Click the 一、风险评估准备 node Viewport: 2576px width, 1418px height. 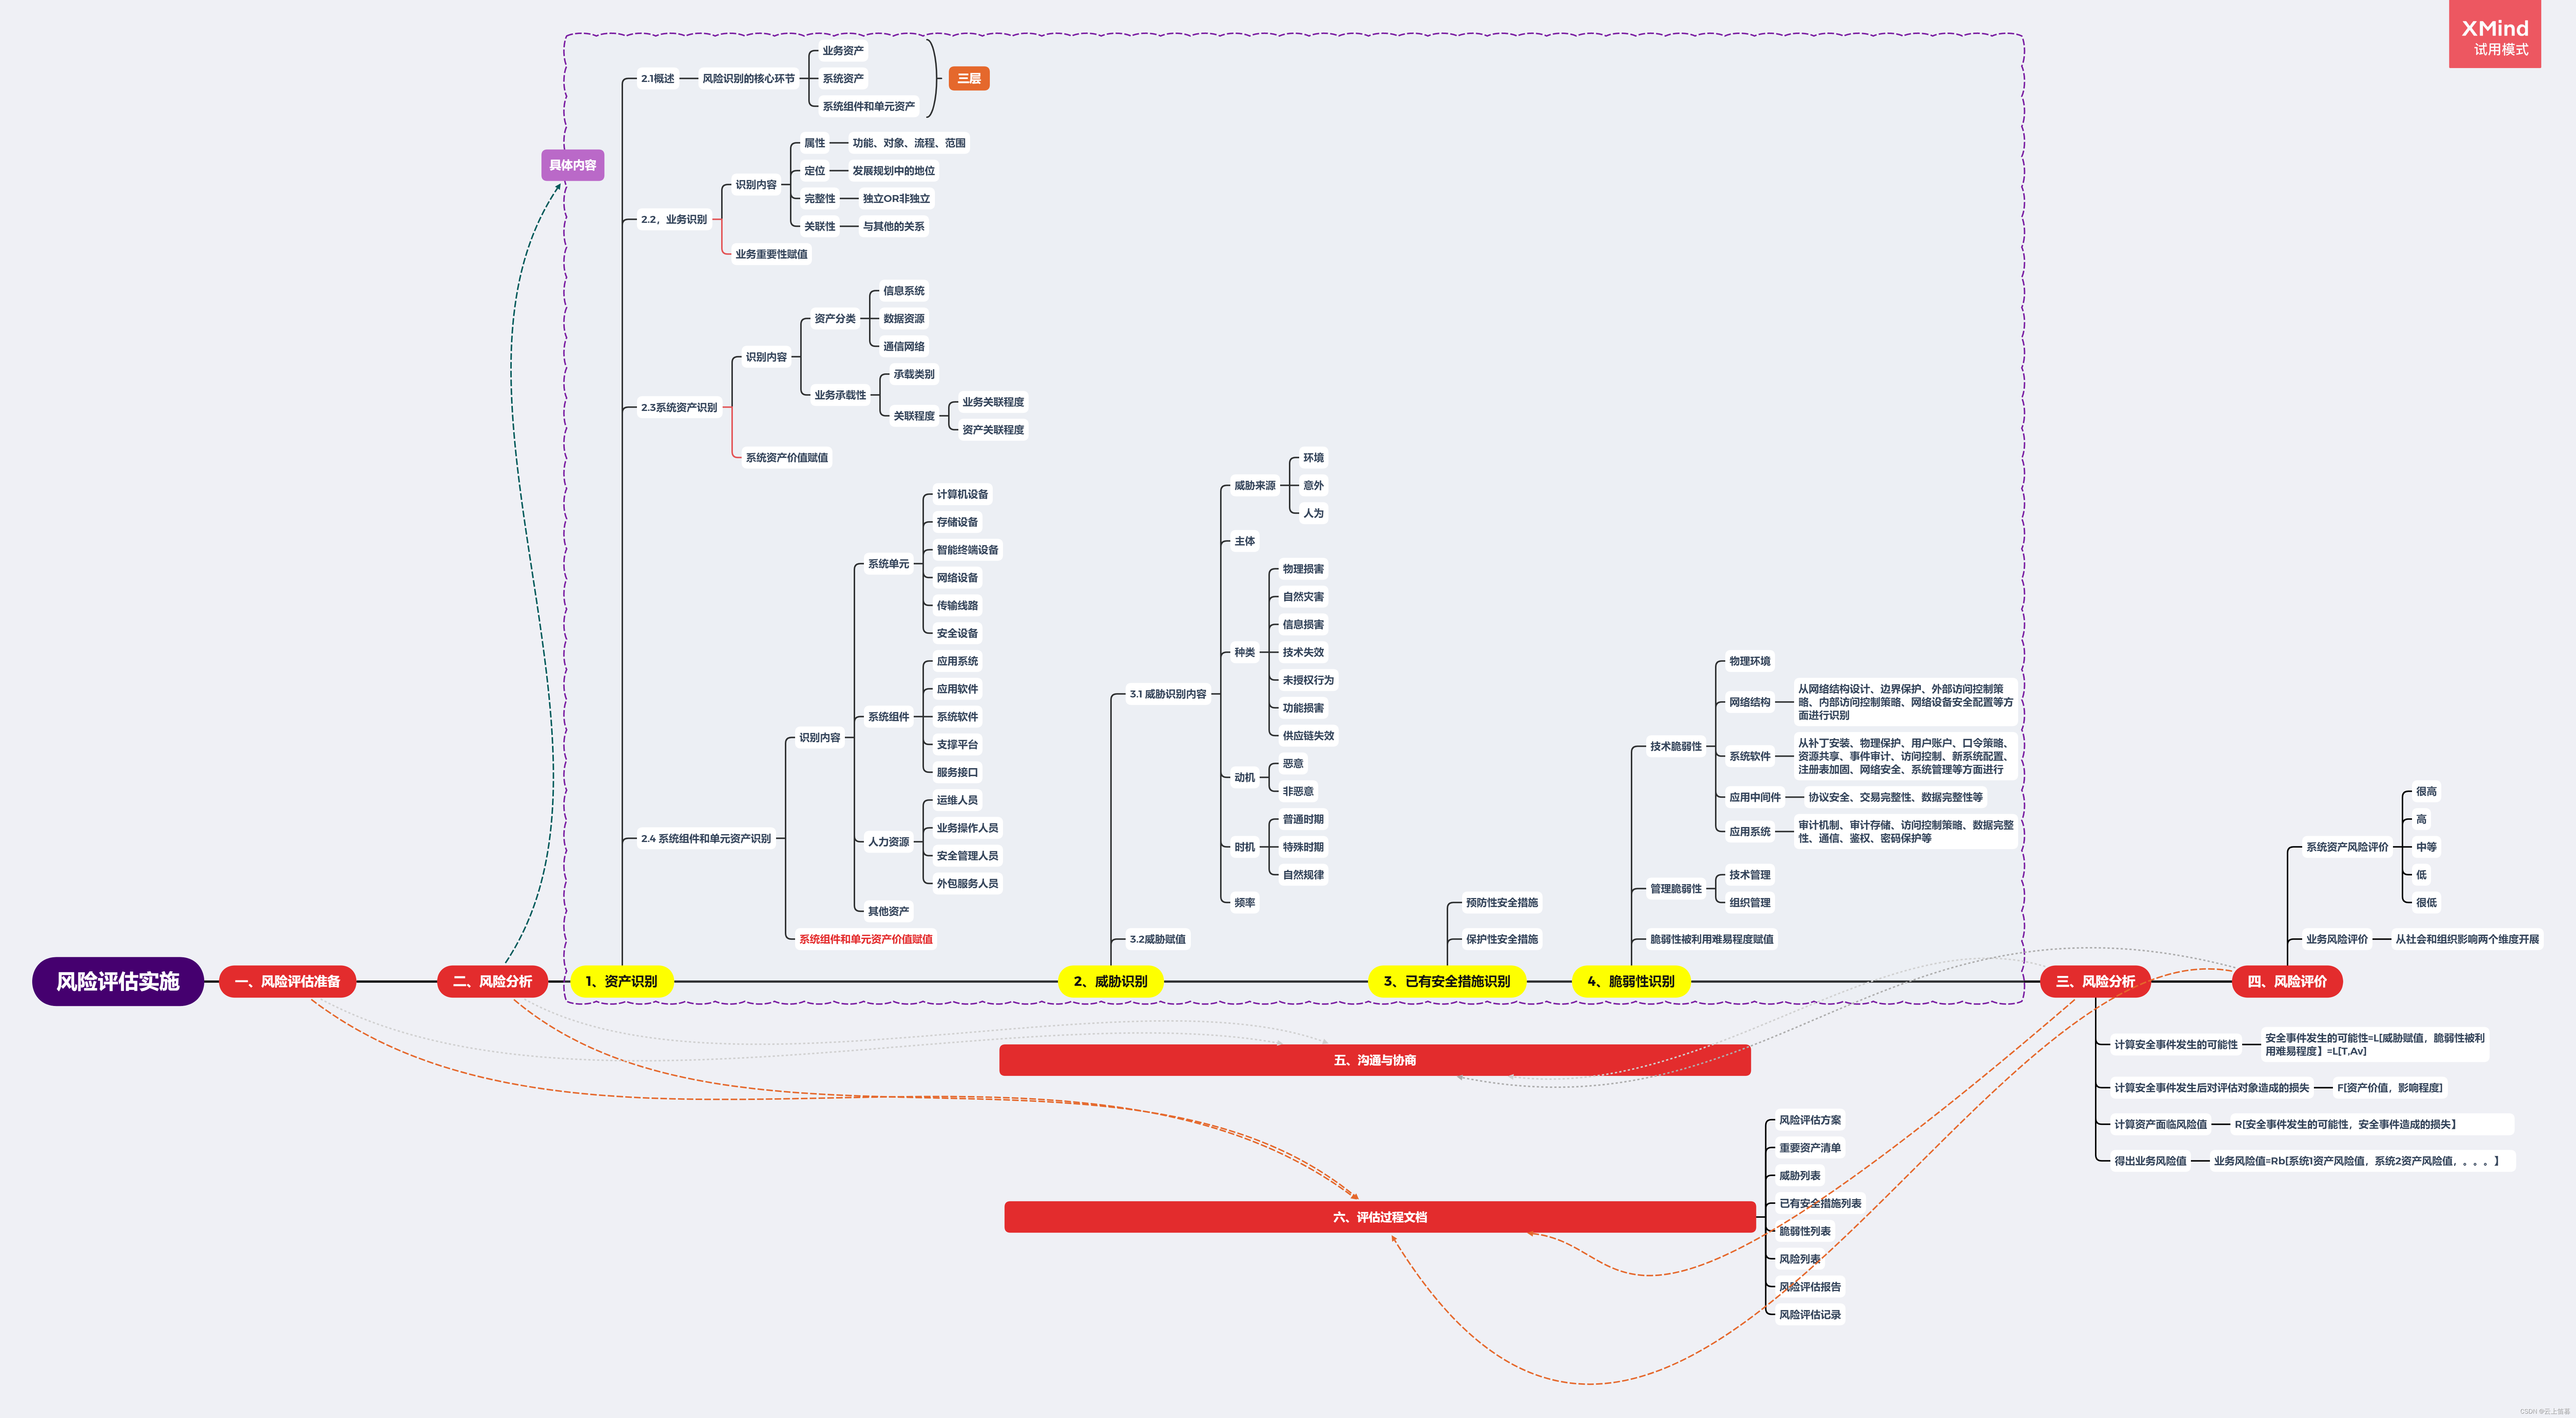pos(287,981)
